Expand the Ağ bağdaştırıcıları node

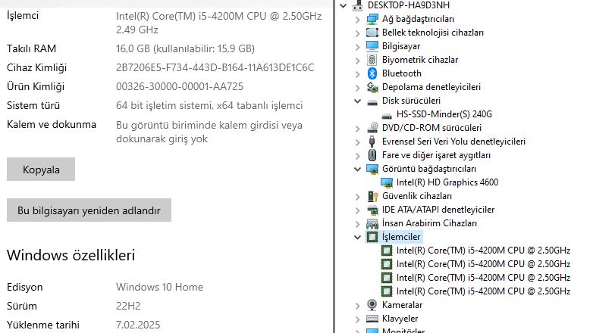[357, 20]
